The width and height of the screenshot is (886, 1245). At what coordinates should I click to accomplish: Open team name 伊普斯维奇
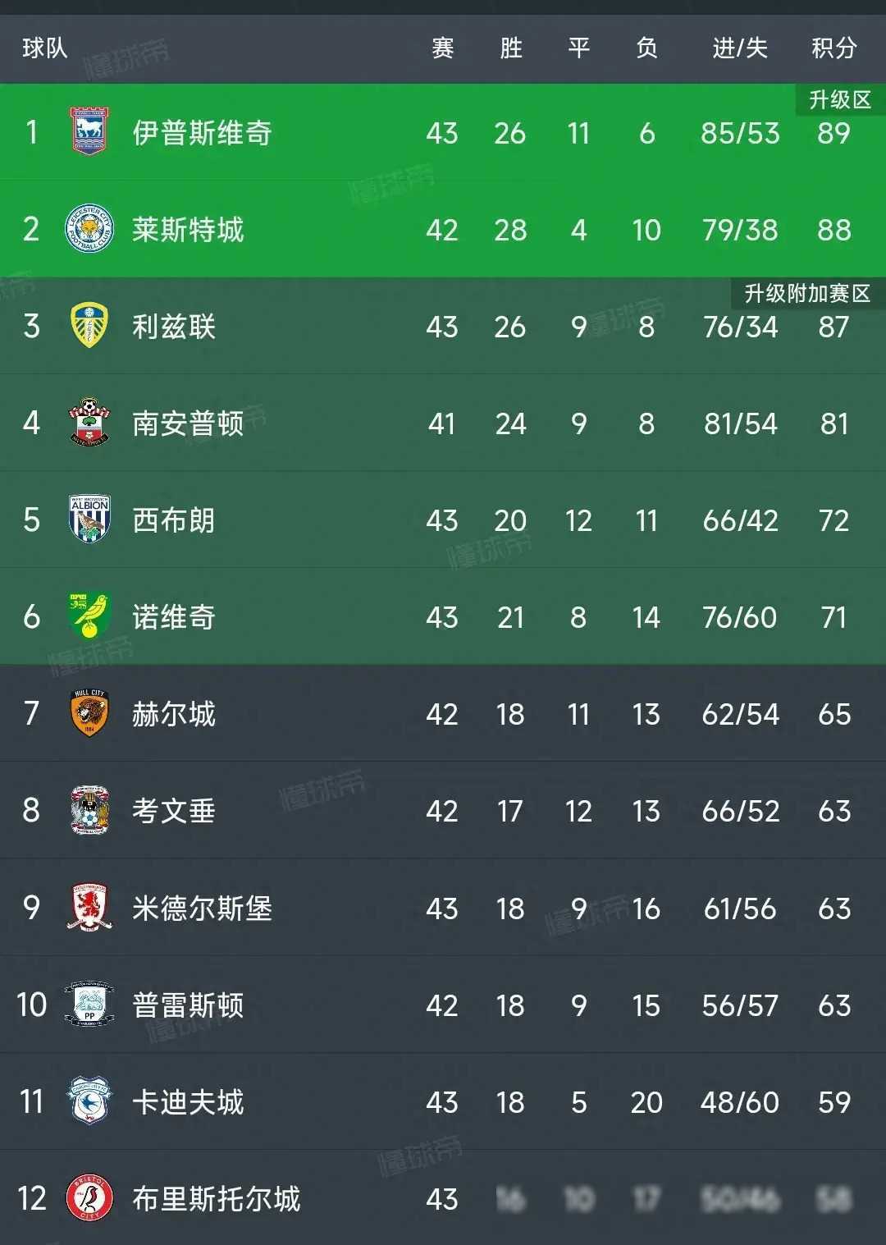203,132
